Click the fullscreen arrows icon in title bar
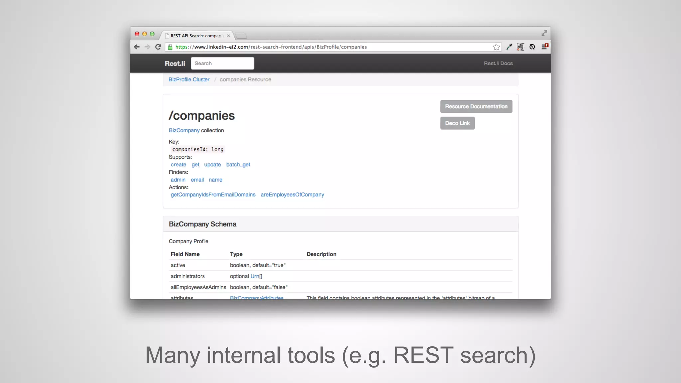Screen dimensions: 681x383 pos(544,33)
